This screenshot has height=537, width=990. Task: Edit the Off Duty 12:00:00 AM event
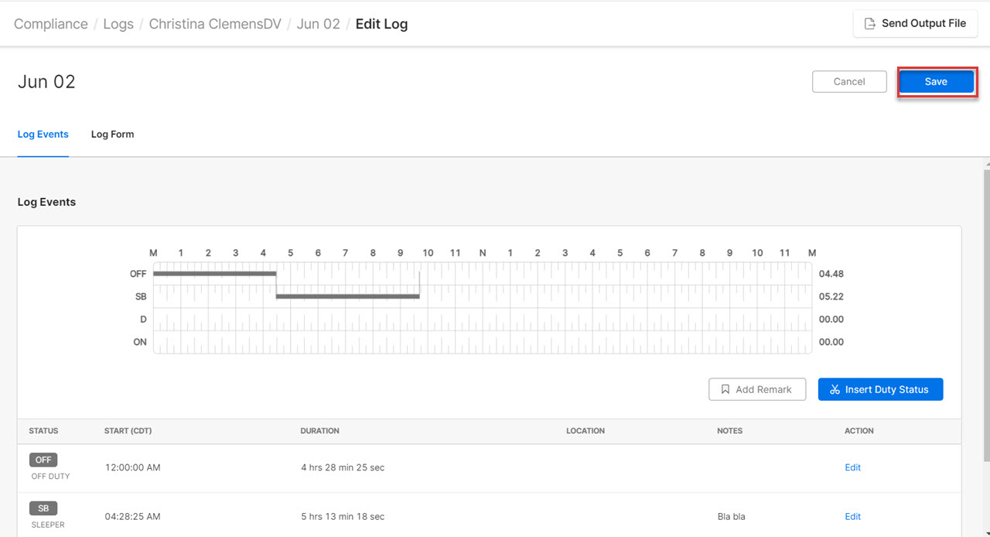[852, 467]
